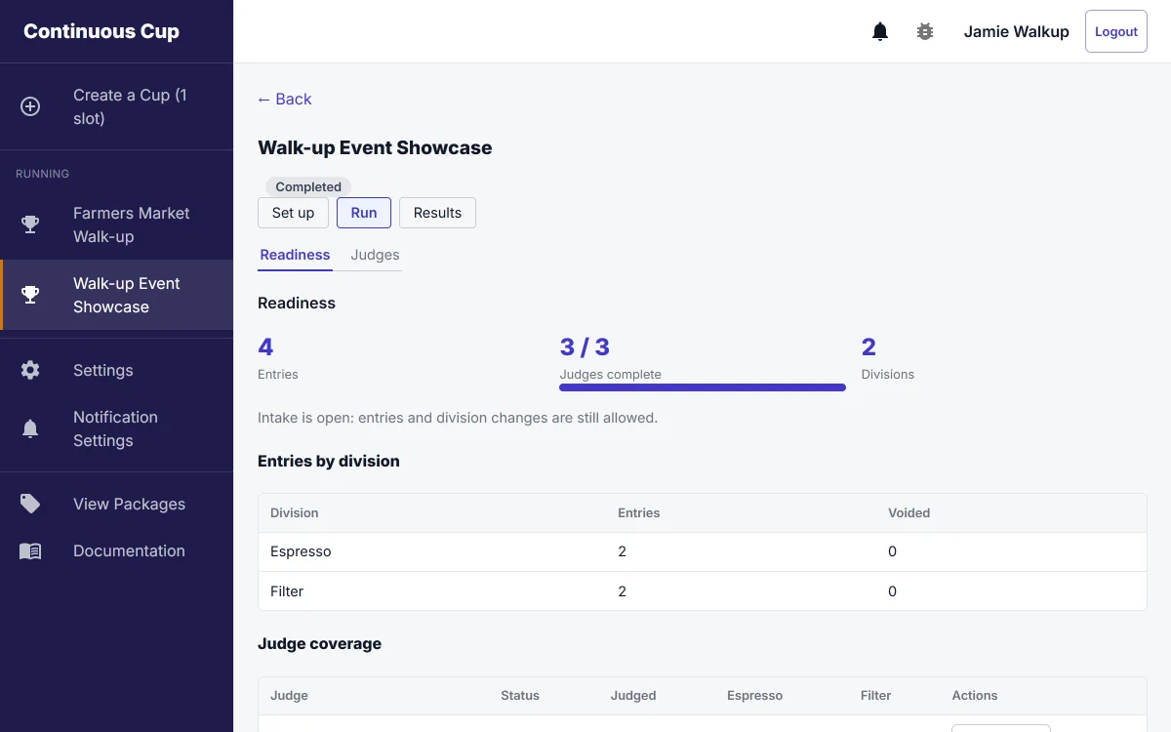Click the Entries column header
This screenshot has width=1171, height=732.
click(638, 512)
